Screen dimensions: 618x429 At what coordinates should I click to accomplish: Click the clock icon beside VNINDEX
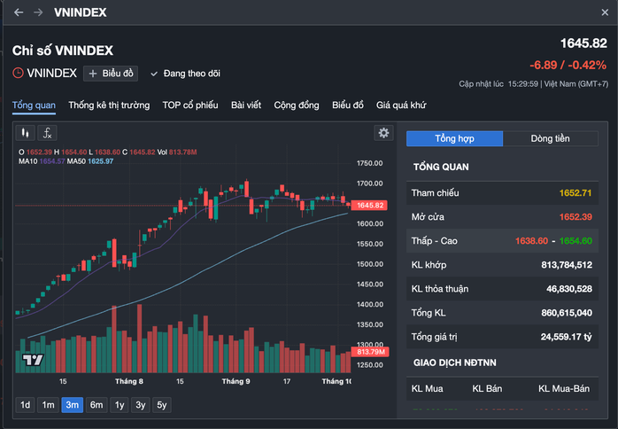18,73
